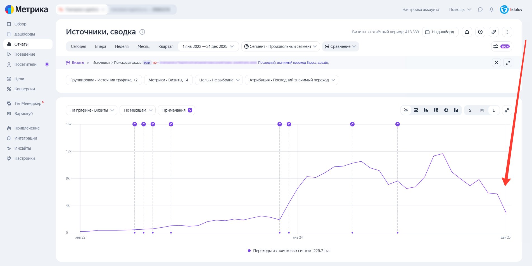Open the По месяцам grouping dropdown

click(x=137, y=110)
